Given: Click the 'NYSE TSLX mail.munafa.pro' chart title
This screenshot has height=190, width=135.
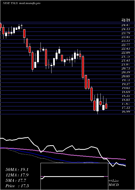Looking at the screenshot, I should [x=21, y=3].
